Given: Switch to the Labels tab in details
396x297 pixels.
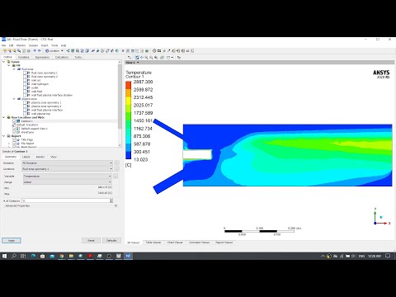Looking at the screenshot, I should [26, 157].
